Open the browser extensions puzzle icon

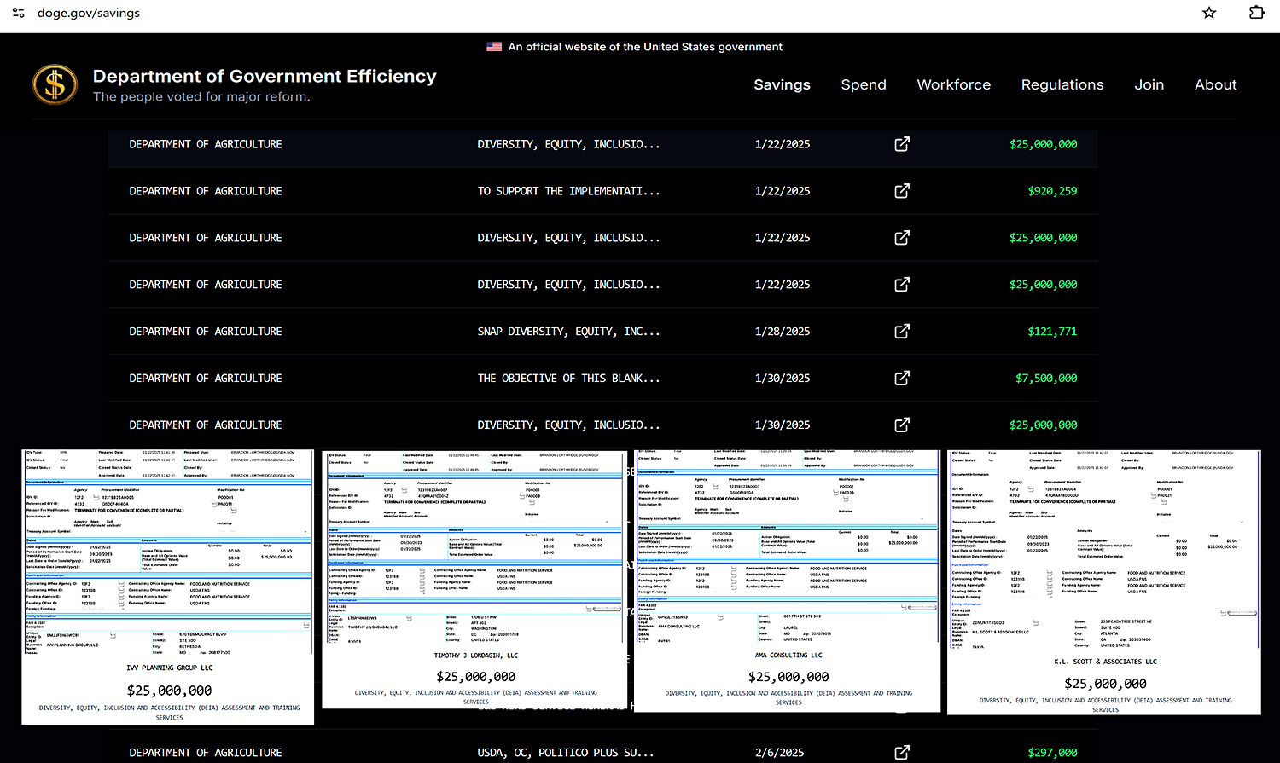[x=1256, y=13]
